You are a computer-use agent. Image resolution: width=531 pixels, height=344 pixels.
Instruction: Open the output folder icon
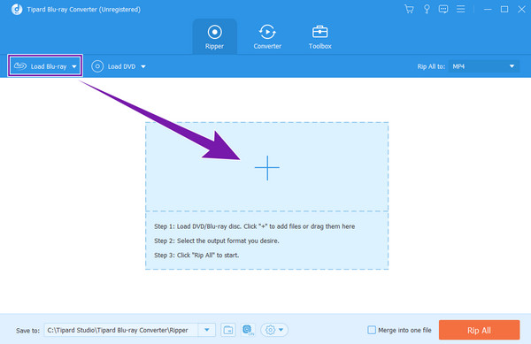click(228, 330)
